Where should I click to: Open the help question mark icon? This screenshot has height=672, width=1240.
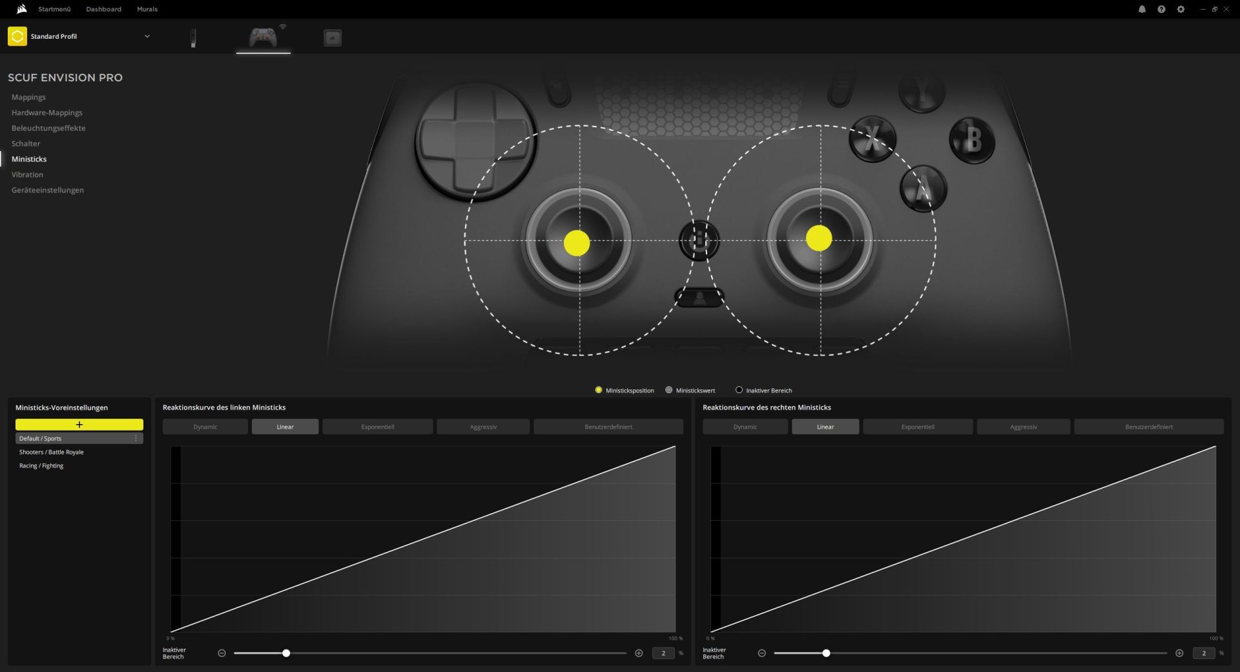pyautogui.click(x=1161, y=9)
